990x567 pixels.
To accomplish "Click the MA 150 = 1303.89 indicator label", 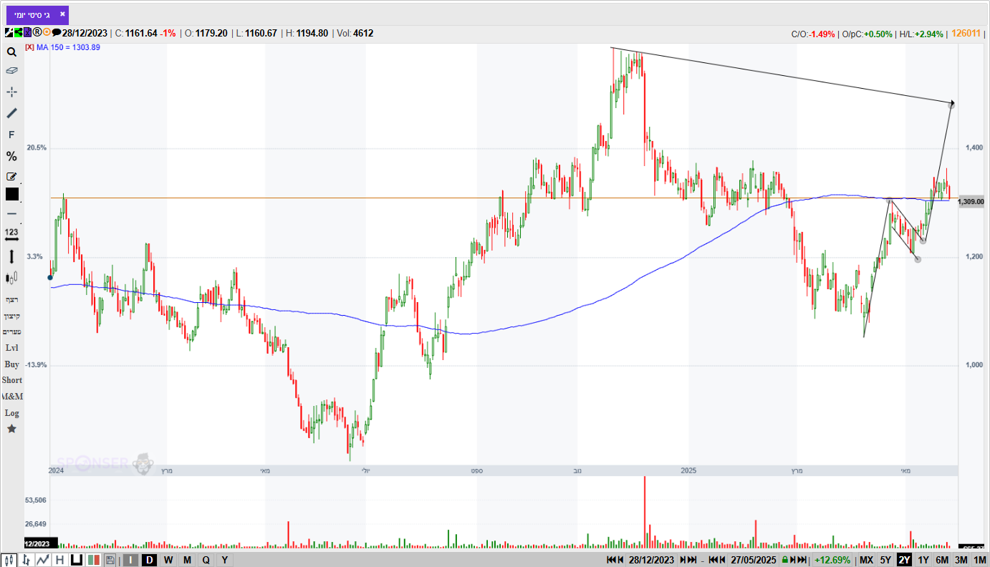I will (x=68, y=47).
